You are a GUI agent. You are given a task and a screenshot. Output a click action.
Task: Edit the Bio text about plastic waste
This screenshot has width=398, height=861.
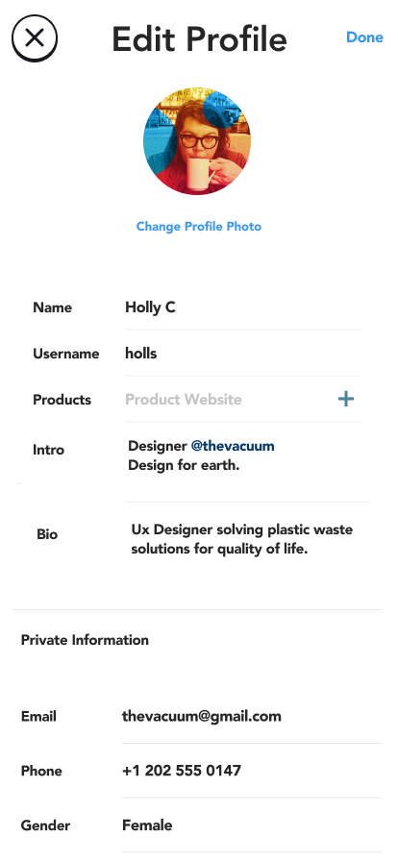coord(242,539)
